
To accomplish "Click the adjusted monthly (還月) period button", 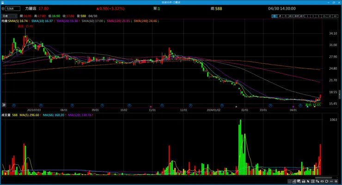I will click(302, 16).
